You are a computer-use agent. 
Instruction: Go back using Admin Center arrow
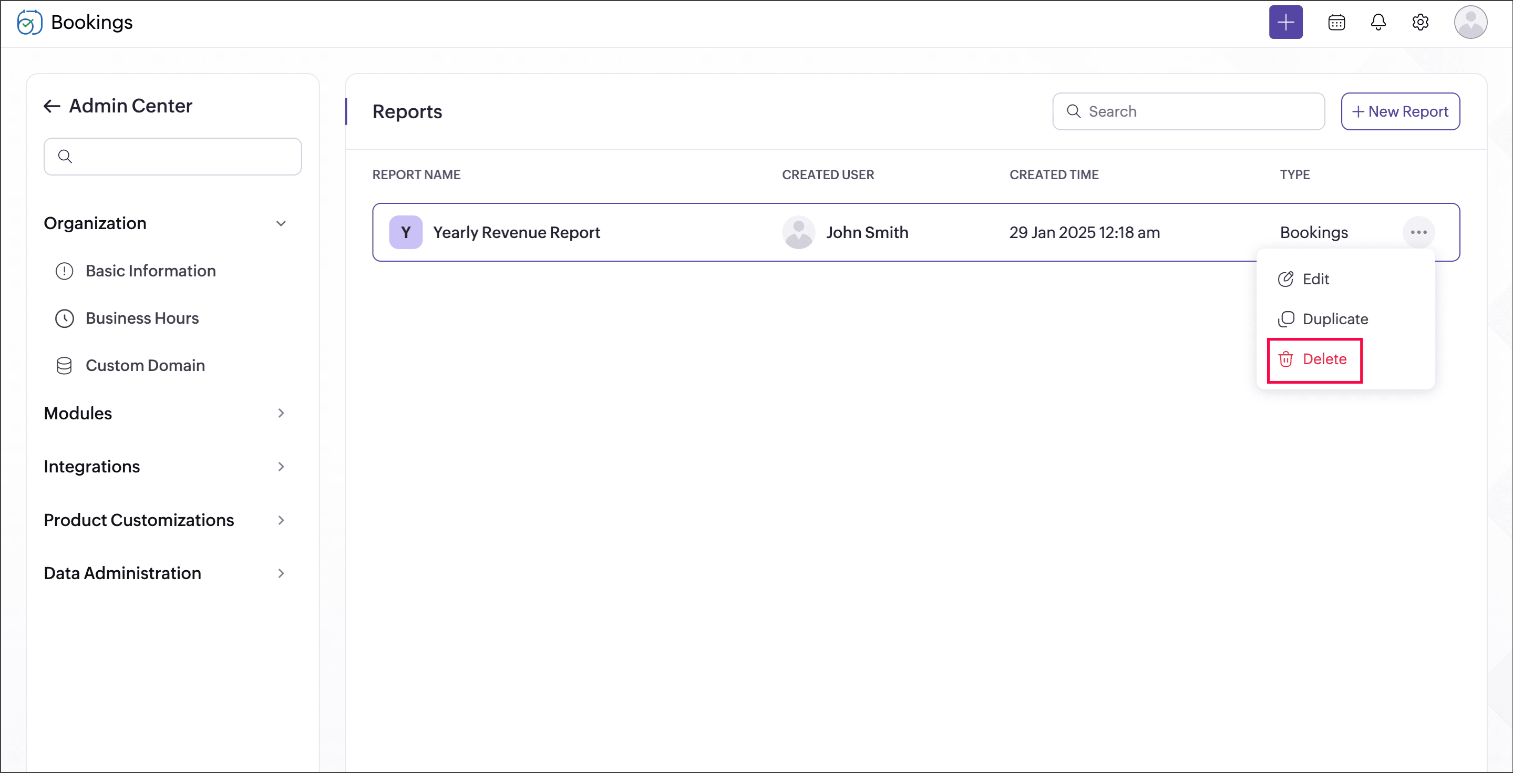(52, 106)
